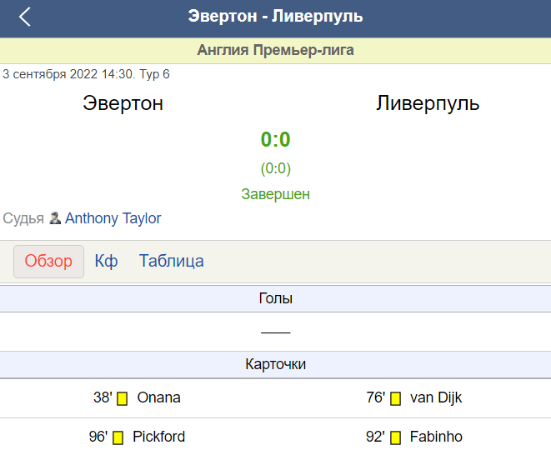Click van Dijk's yellow card icon at 76'
Screen dimensions: 551x455
click(x=395, y=399)
